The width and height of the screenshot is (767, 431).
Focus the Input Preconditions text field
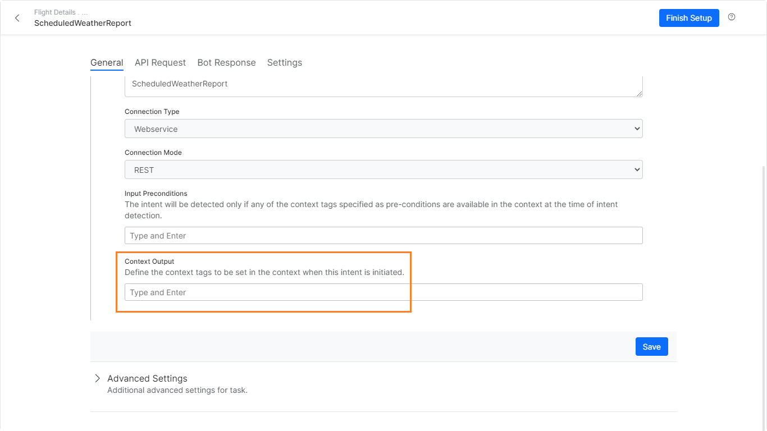[x=383, y=236]
